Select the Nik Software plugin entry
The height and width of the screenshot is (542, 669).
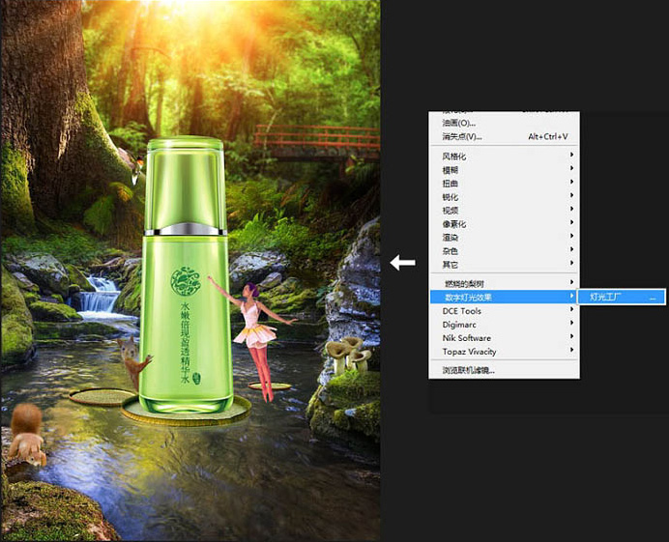[x=467, y=338]
